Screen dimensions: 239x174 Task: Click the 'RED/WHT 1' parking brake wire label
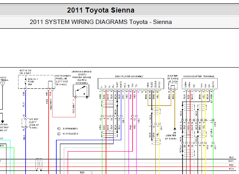tap(74, 106)
